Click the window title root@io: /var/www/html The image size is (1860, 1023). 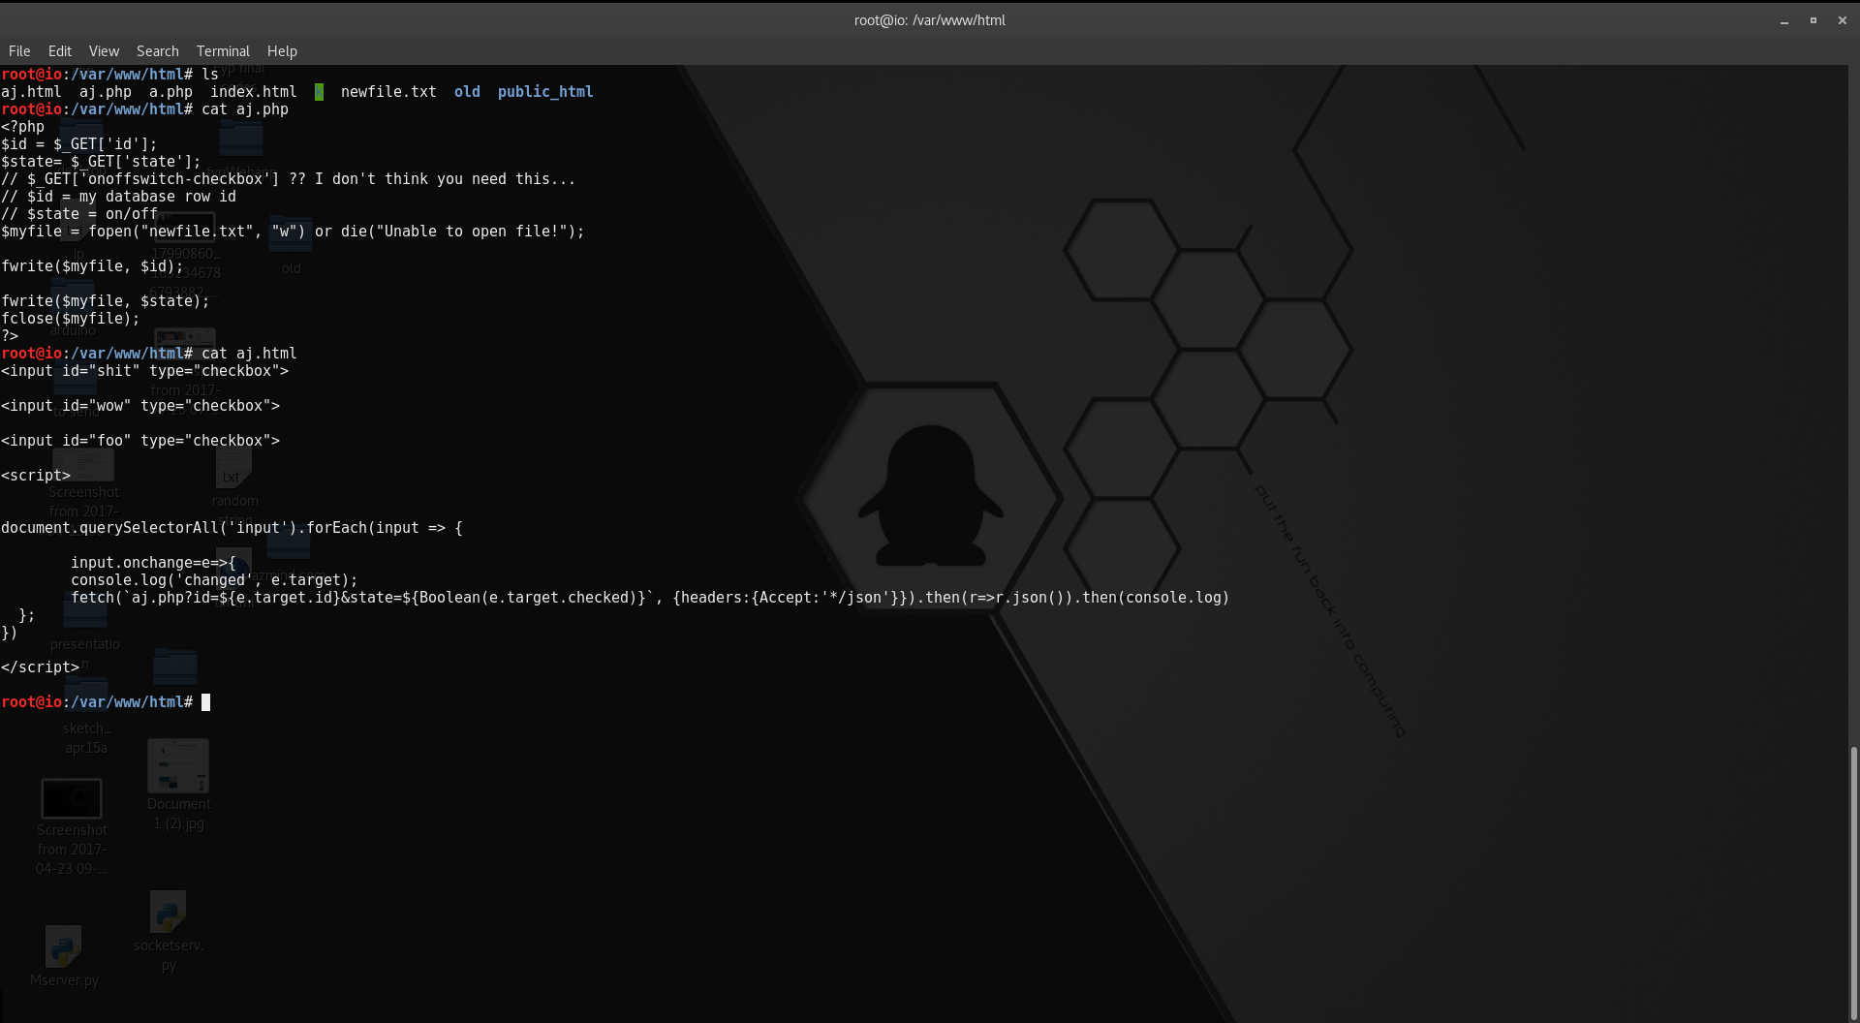point(930,20)
